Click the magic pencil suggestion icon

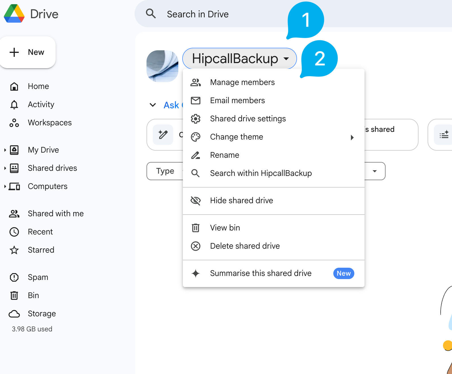[163, 135]
